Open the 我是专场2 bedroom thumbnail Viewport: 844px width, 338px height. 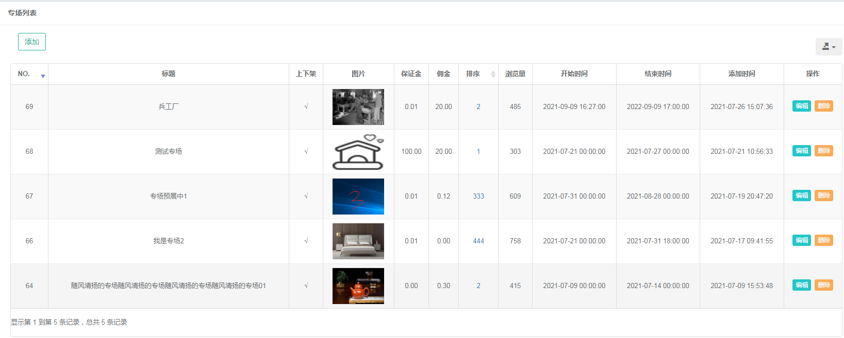click(x=358, y=241)
